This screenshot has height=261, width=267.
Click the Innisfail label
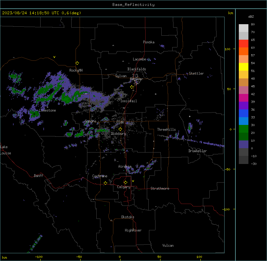click(x=129, y=101)
